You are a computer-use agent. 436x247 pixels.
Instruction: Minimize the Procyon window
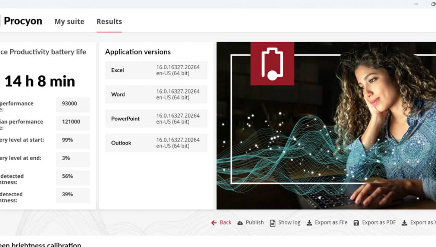[416, 4]
